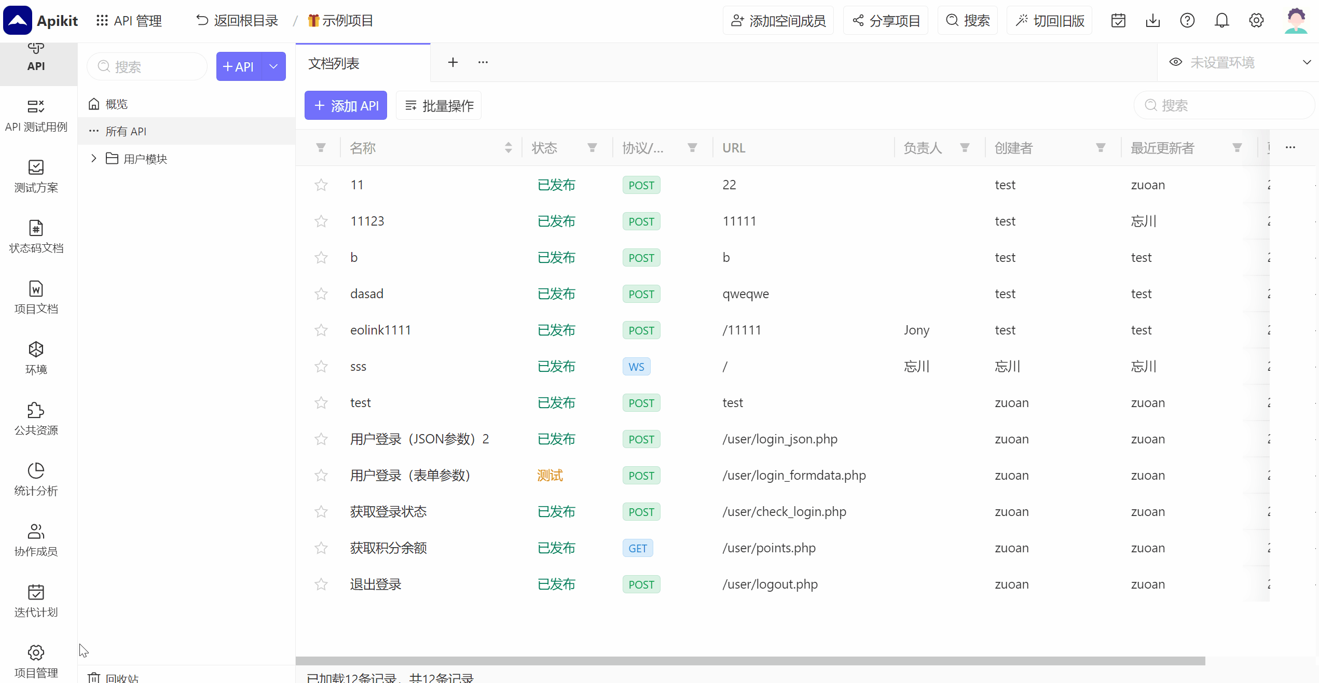
Task: Open the notifications bell
Action: [x=1222, y=20]
